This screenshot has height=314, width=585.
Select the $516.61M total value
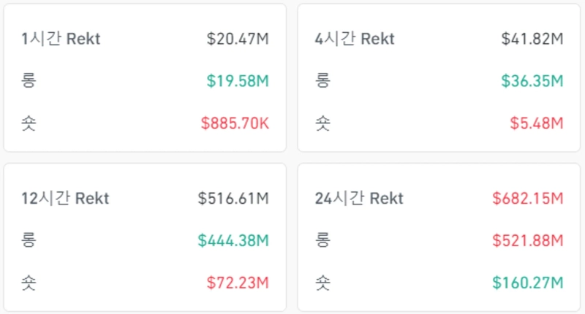click(233, 199)
